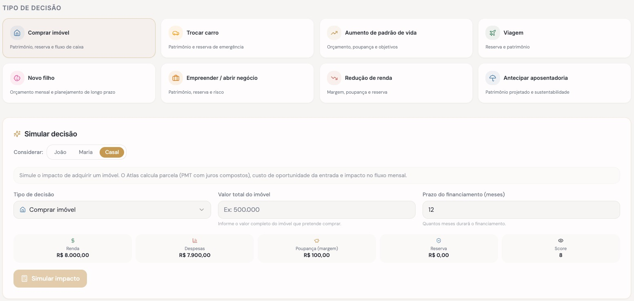Click the eye icon above Score
The image size is (634, 301).
point(561,241)
